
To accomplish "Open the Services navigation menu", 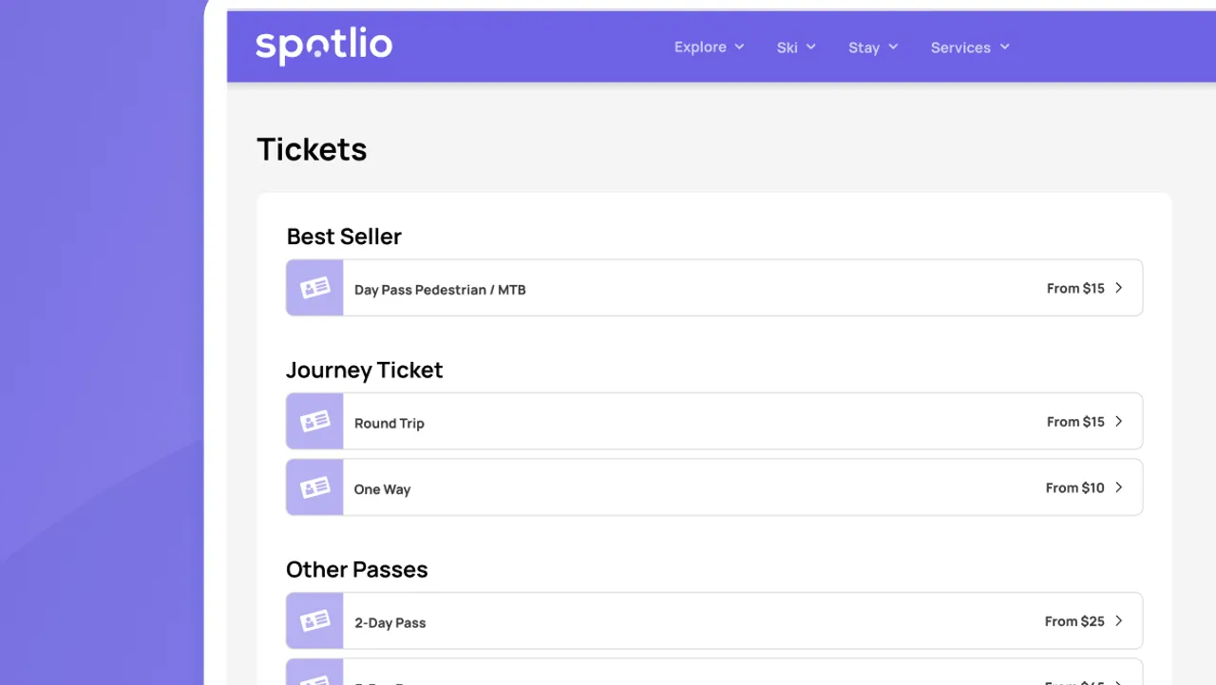I will 970,48.
